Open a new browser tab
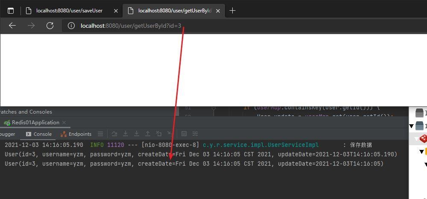 point(232,11)
